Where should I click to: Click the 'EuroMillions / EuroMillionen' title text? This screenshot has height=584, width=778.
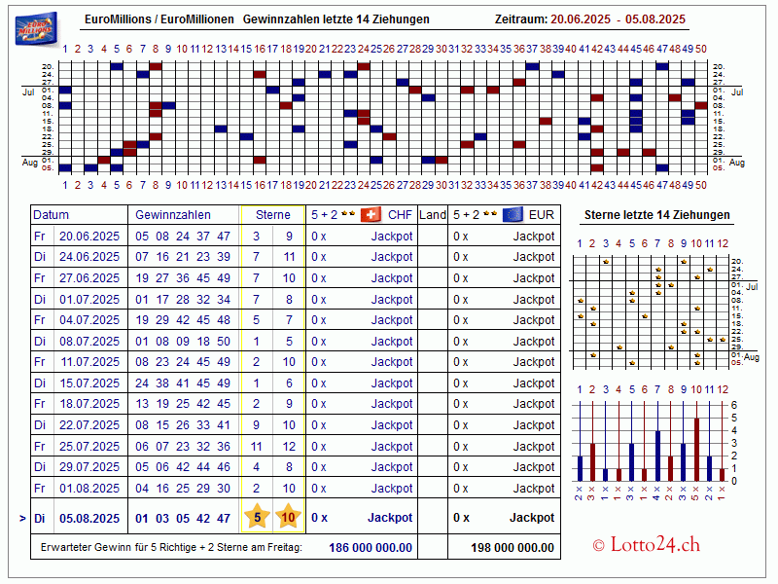click(159, 19)
